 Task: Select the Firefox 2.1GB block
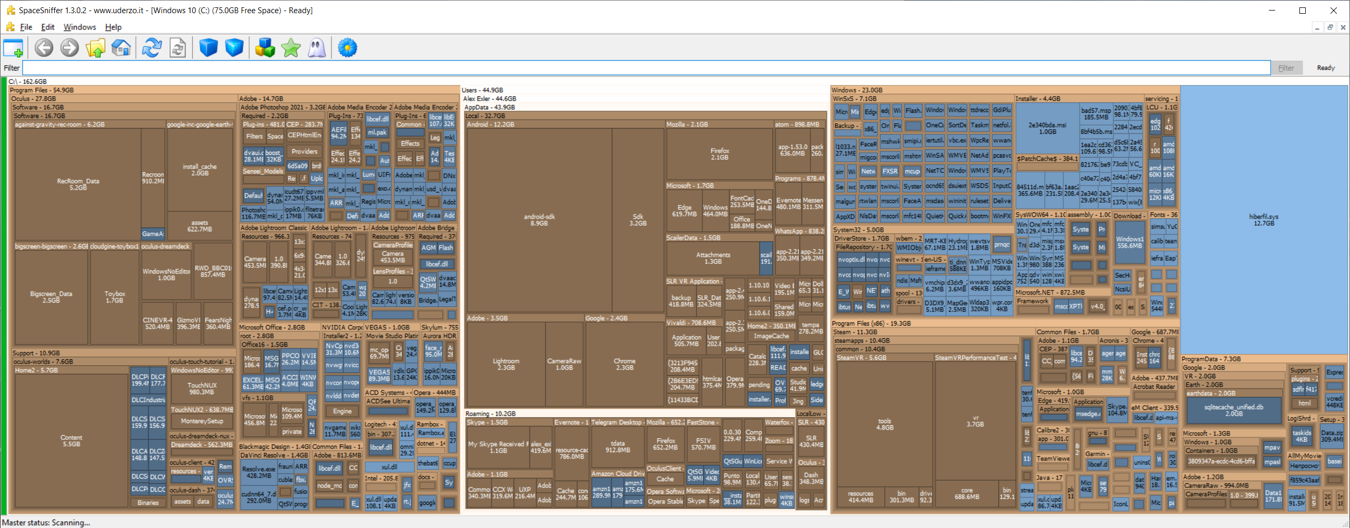click(x=719, y=154)
